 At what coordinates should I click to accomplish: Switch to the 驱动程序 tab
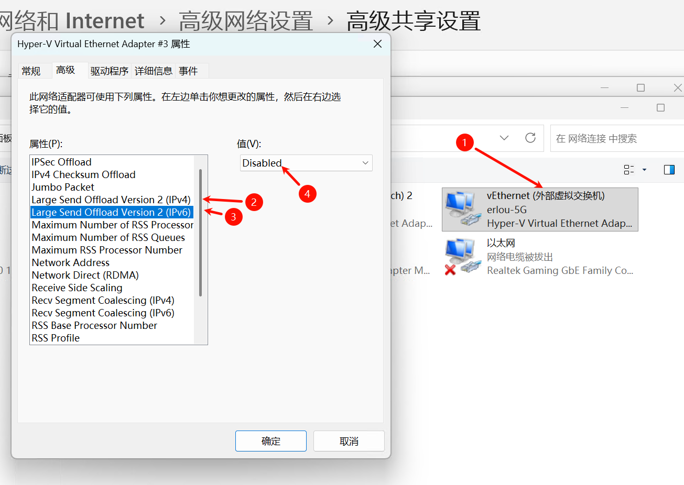109,71
